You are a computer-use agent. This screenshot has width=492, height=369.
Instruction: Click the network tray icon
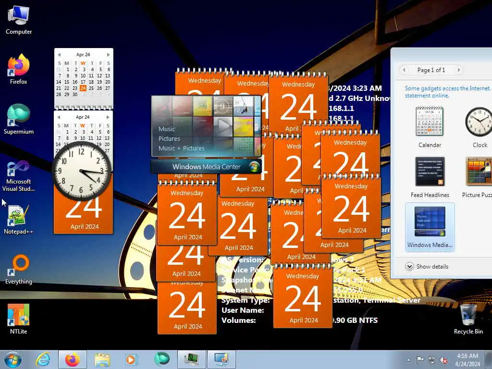point(432,360)
